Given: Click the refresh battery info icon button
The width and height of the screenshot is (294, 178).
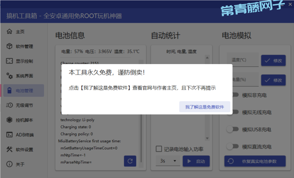Looking at the screenshot, I should coord(130,161).
